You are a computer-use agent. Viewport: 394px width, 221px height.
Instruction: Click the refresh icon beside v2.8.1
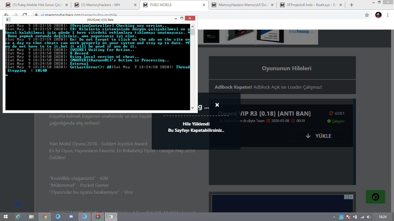pos(331,113)
